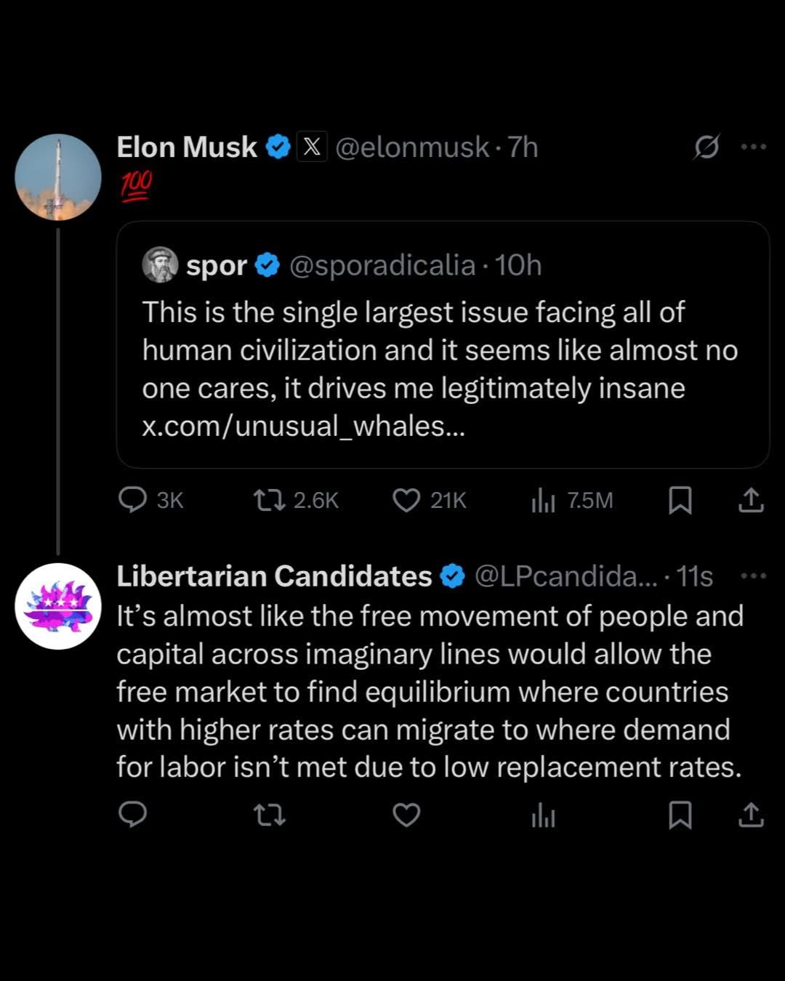Screen dimensions: 785x981
Task: Open Libertarian Candidates porcupine avatar
Action: 58,605
